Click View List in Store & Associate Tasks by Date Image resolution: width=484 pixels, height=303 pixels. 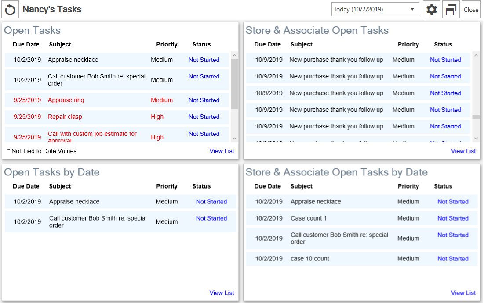[x=463, y=293]
